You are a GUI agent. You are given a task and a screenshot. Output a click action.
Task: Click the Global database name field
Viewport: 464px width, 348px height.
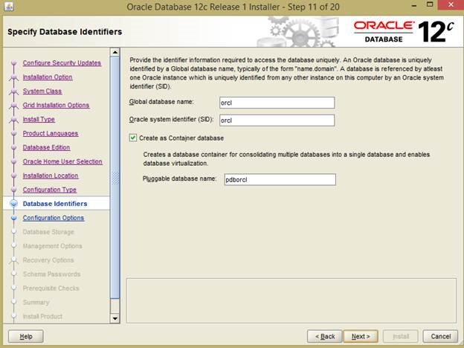[277, 103]
